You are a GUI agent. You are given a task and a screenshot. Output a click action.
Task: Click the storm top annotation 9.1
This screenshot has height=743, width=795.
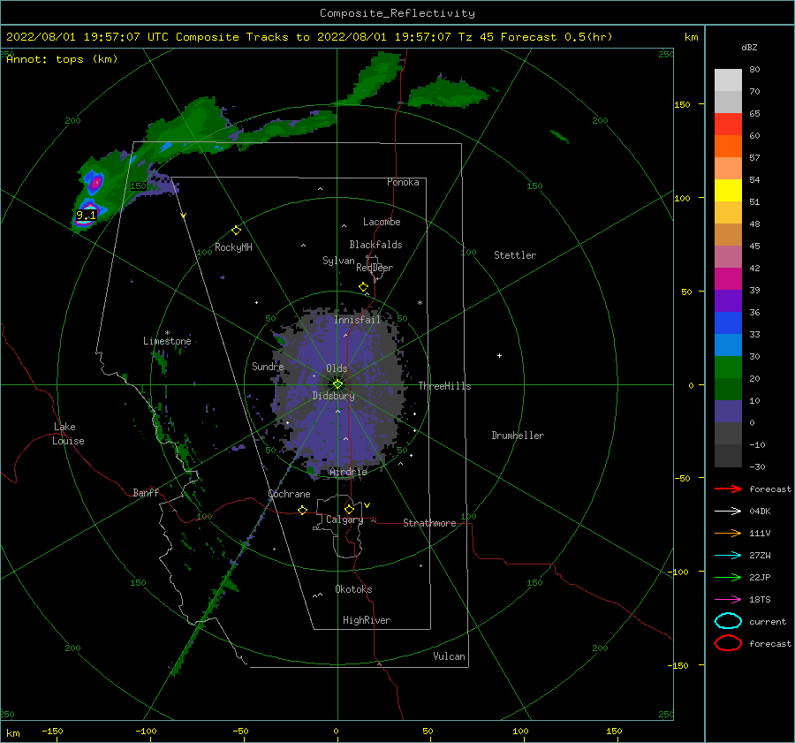coord(86,216)
